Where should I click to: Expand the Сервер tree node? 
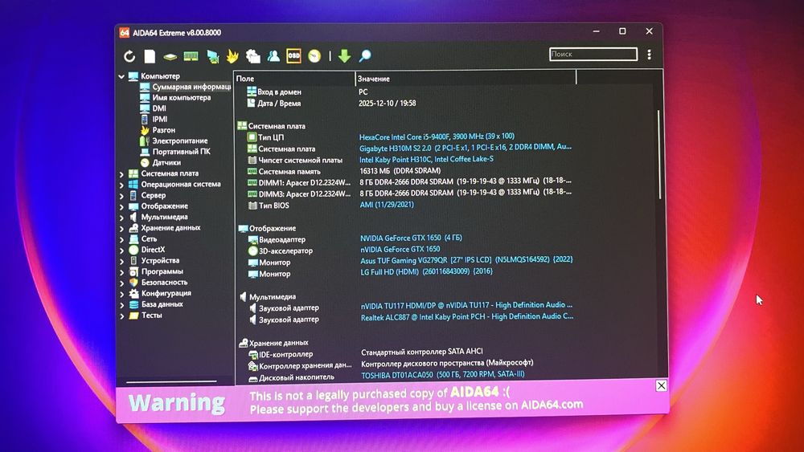coord(121,196)
